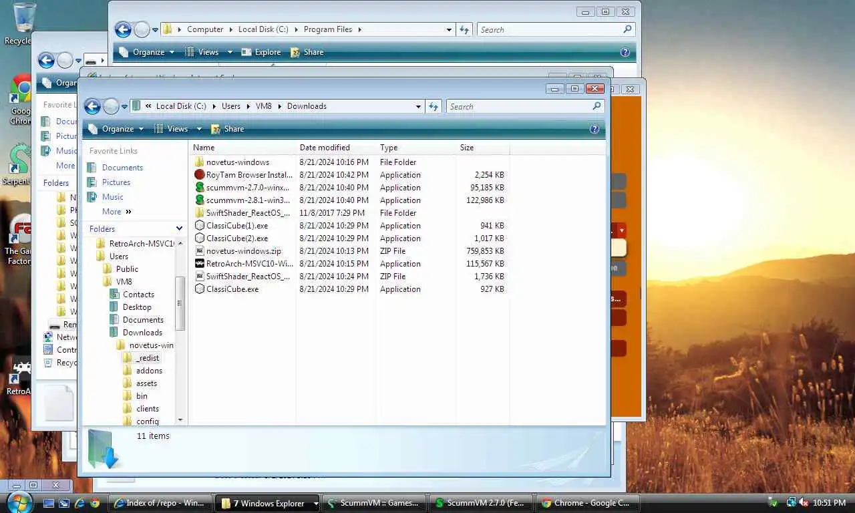Screen dimensions: 855x513
Task: Switch to ScummVM 2.7.0 taskbar item
Action: (x=480, y=503)
